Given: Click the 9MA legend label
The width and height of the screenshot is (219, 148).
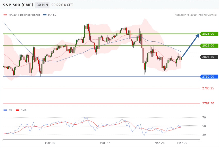Looking at the screenshot, I should [x=24, y=110].
